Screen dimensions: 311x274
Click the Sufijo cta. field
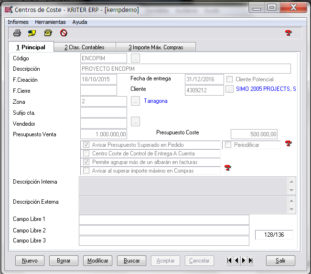[x=104, y=112]
